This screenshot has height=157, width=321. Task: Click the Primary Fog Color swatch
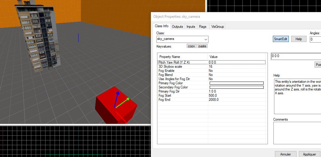[236, 83]
